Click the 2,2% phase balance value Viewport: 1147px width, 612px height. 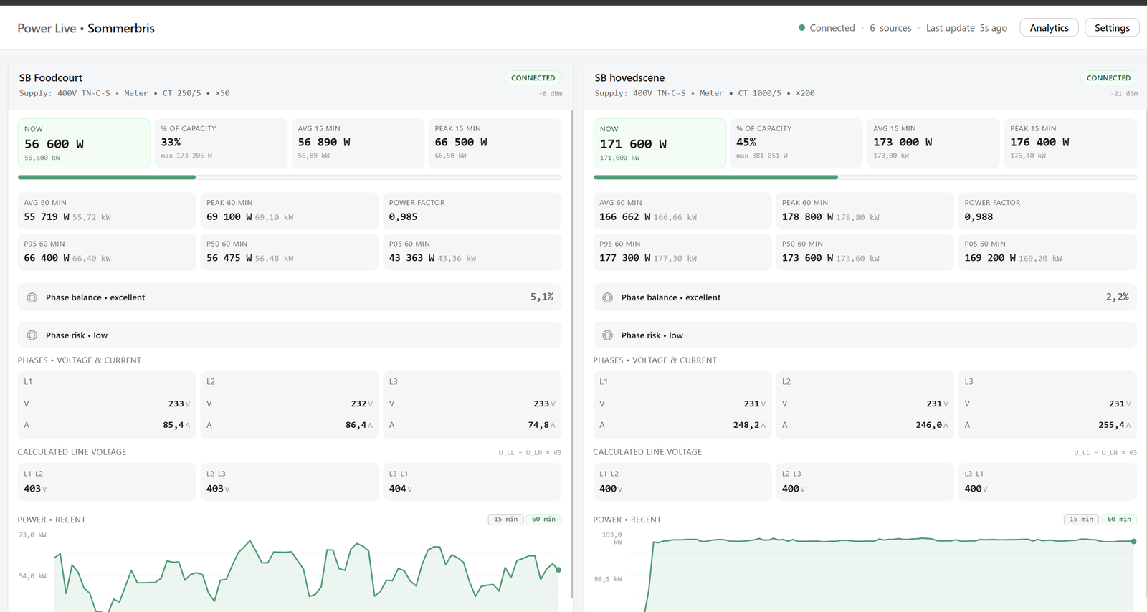[x=1118, y=297]
